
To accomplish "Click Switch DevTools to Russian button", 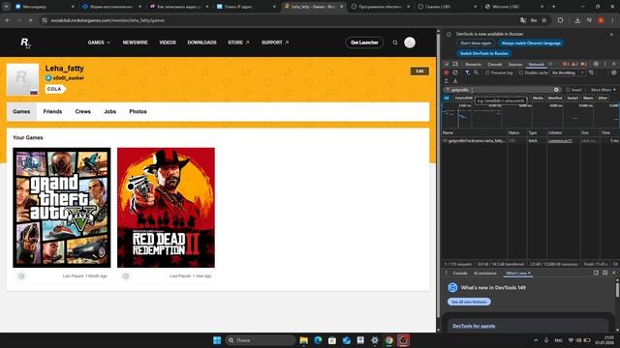I will pyautogui.click(x=484, y=53).
